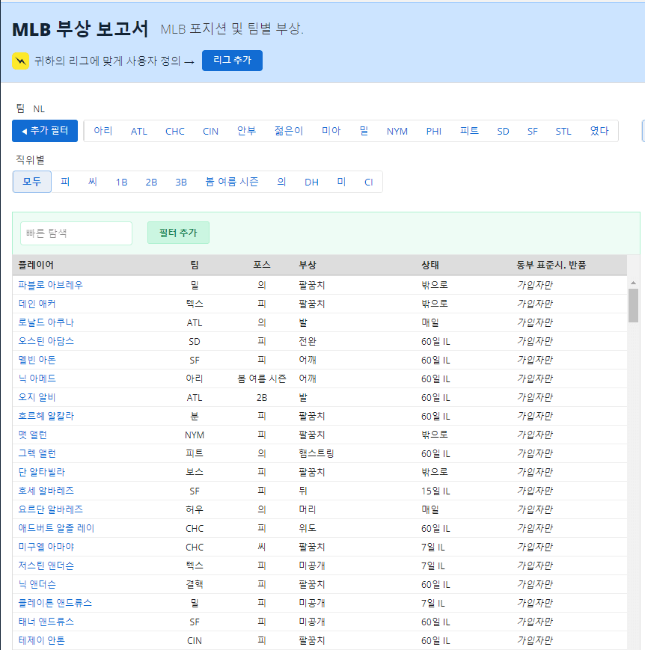Open player 오지 알비
The image size is (645, 650).
pos(37,397)
